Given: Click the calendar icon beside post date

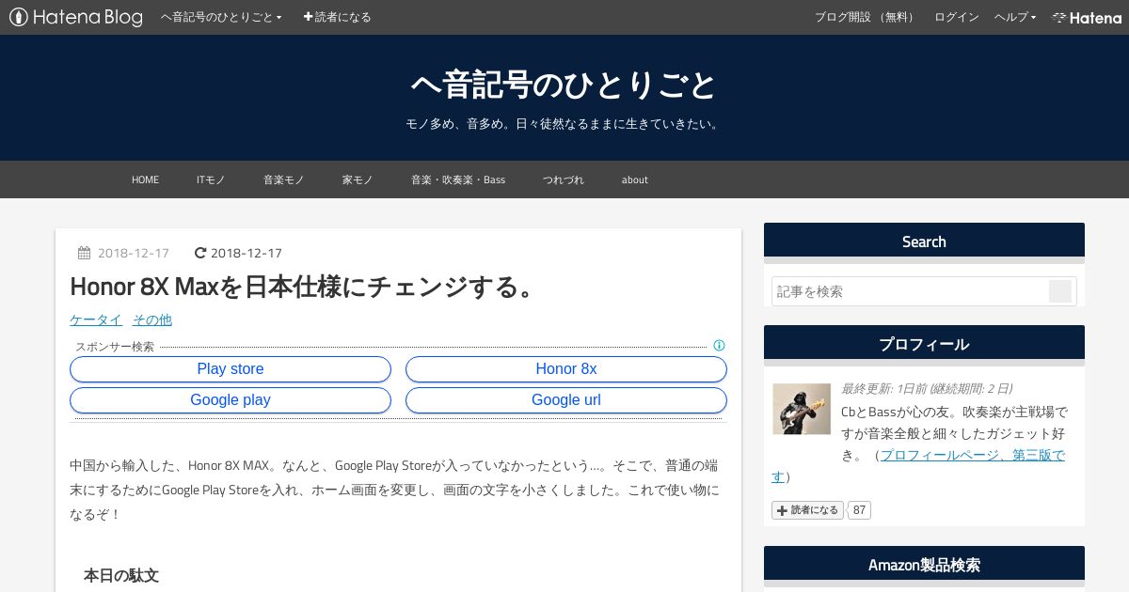Looking at the screenshot, I should click(x=84, y=253).
